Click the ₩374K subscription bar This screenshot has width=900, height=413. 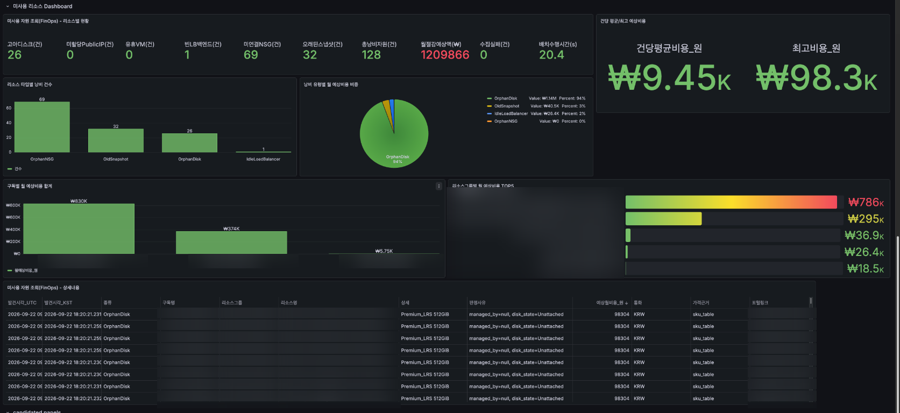click(x=231, y=243)
